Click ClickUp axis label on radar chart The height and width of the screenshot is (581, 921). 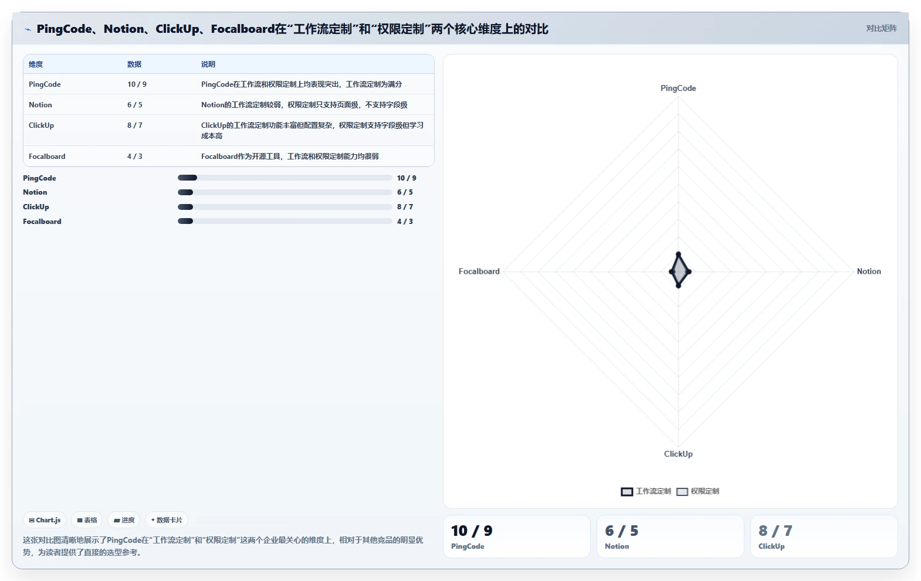[678, 454]
